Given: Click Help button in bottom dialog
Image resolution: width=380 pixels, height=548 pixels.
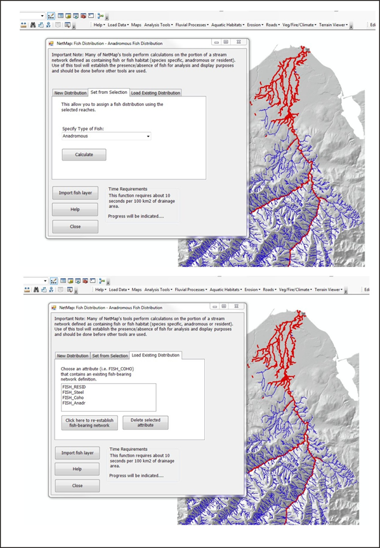Looking at the screenshot, I should (77, 469).
